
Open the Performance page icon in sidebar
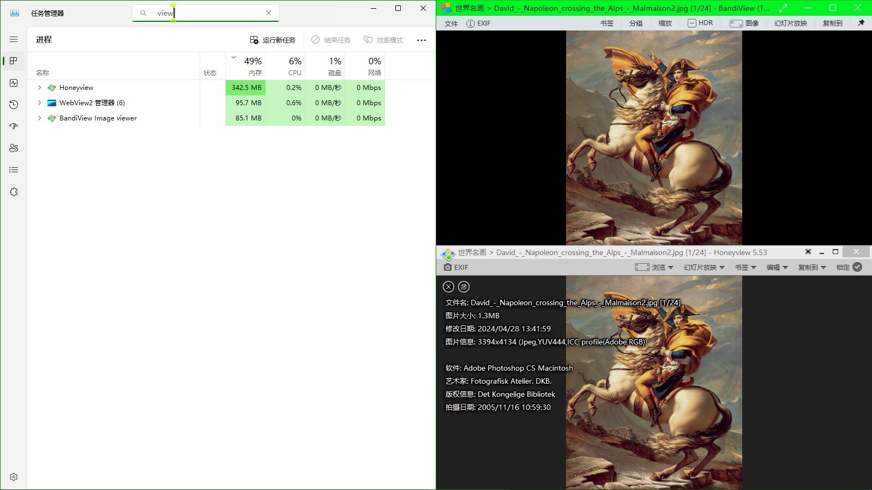click(14, 83)
